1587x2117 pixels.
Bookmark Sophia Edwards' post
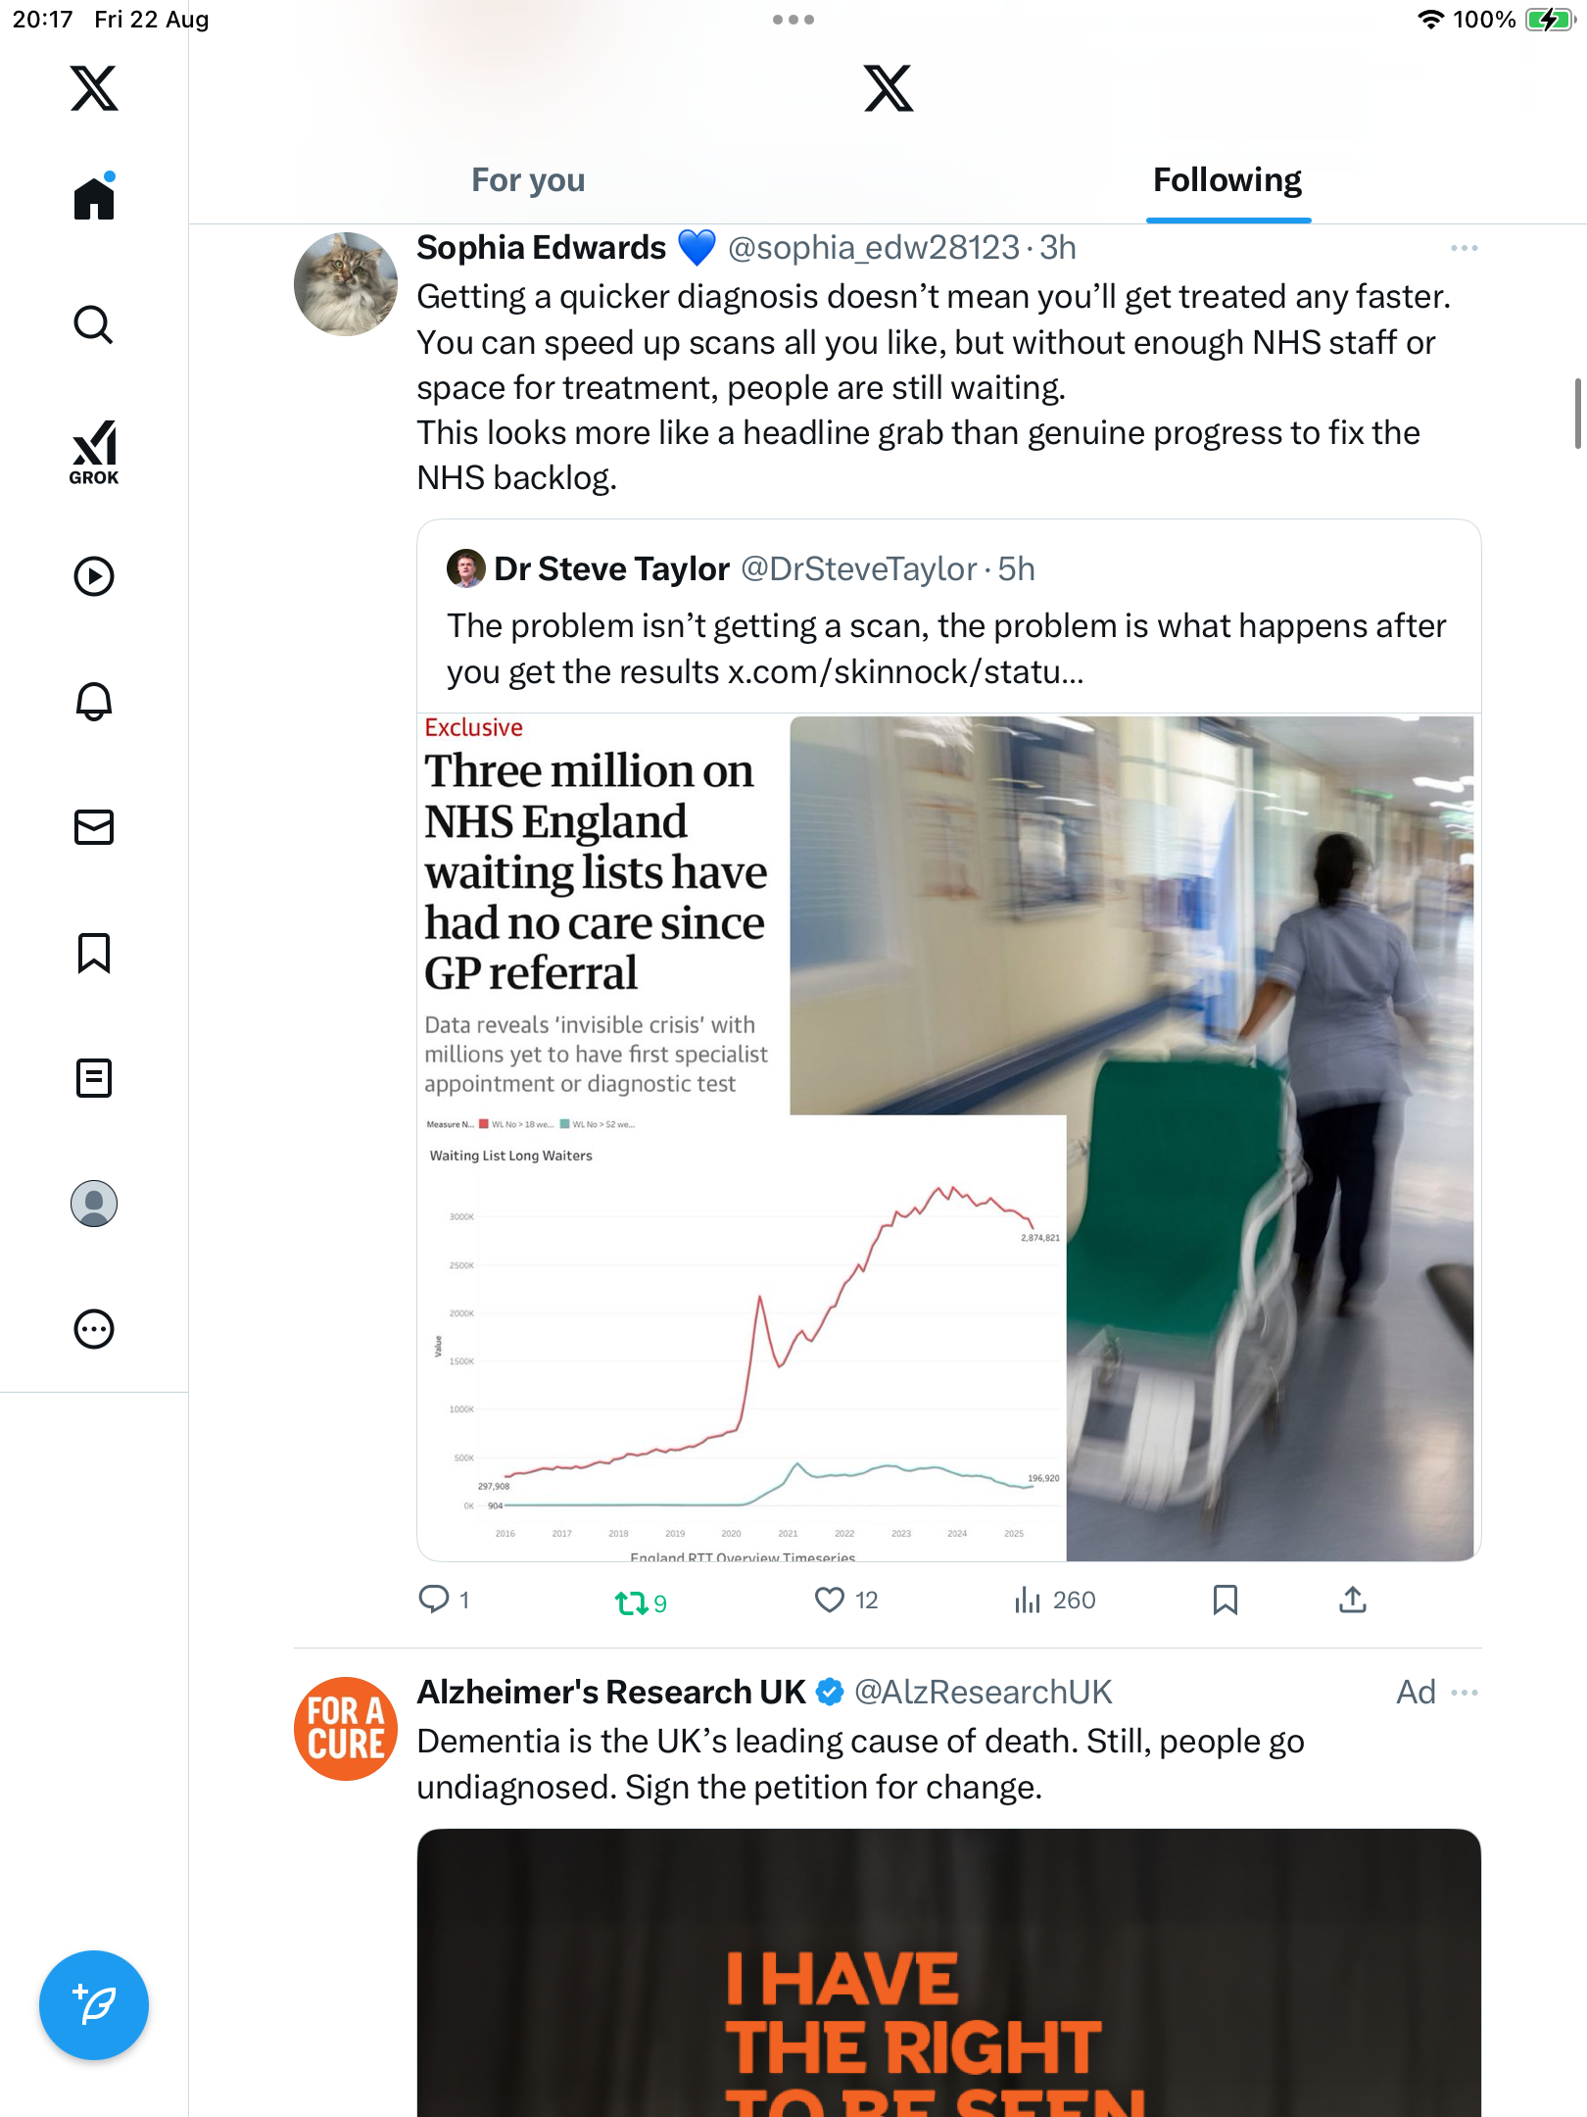click(x=1225, y=1600)
